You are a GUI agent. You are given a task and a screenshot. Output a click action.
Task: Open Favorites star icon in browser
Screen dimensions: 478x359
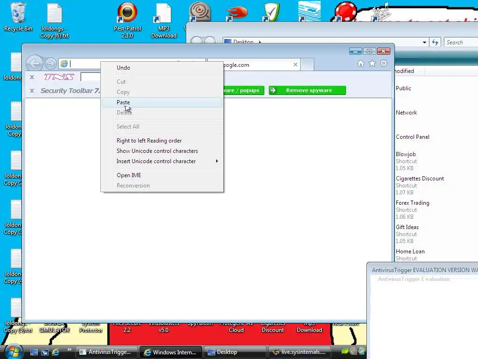coord(372,64)
